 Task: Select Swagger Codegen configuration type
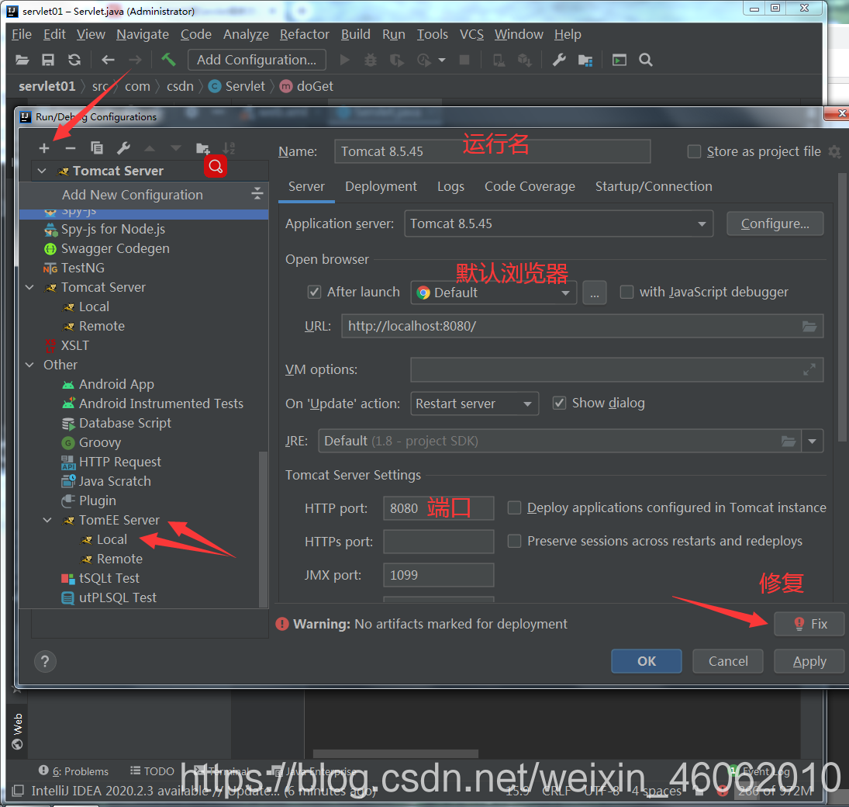point(116,249)
